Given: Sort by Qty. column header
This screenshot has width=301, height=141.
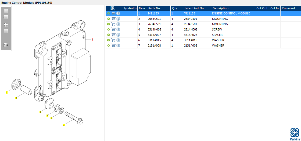Looking at the screenshot, I should pos(177,8).
